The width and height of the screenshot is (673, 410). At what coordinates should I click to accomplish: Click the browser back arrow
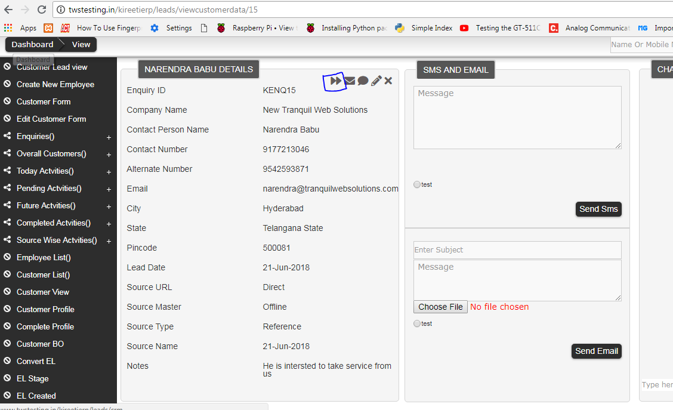[8, 10]
